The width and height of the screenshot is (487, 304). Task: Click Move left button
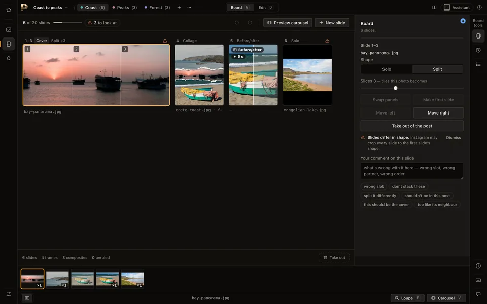click(x=386, y=113)
